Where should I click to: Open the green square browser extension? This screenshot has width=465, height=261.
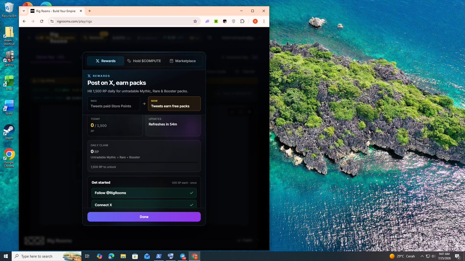point(216,21)
